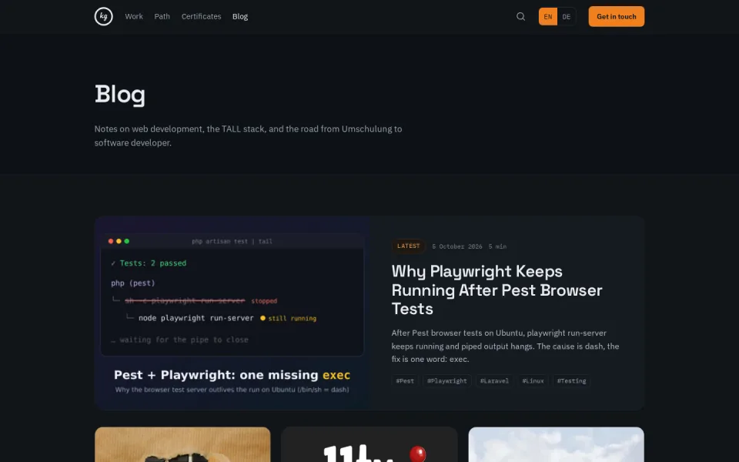Select the #Laravel tag
Viewport: 739px width, 462px height.
coord(494,381)
